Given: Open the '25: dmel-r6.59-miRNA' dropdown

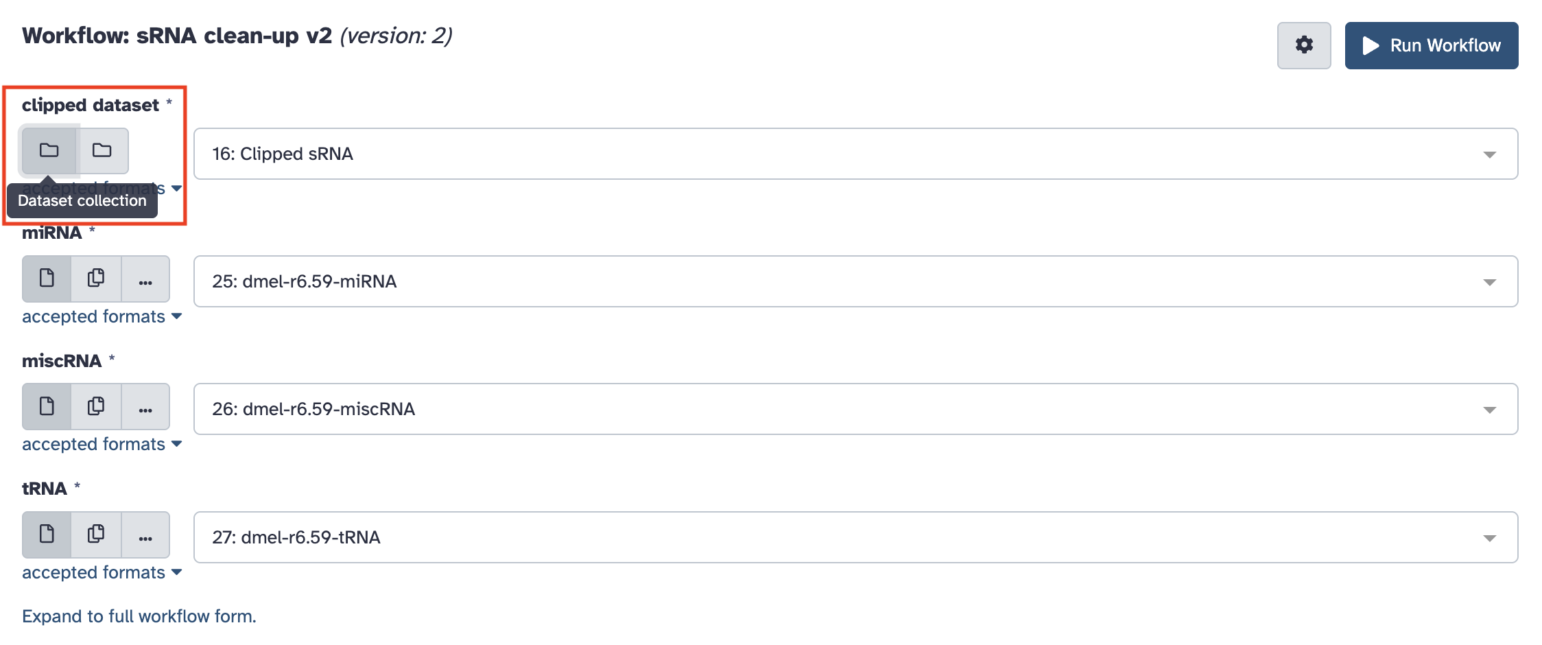Looking at the screenshot, I should click(855, 281).
